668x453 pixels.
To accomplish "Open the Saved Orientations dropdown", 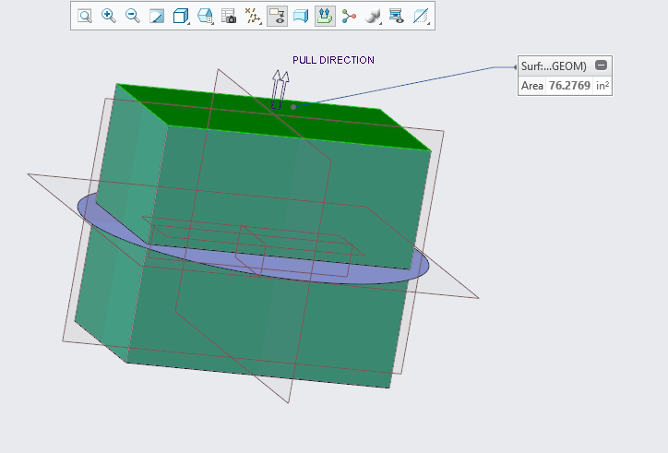I will 205,17.
